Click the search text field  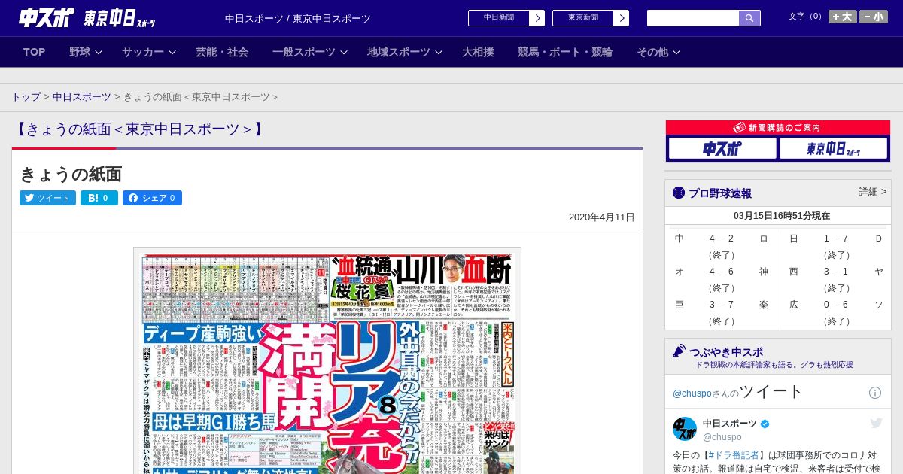point(693,18)
